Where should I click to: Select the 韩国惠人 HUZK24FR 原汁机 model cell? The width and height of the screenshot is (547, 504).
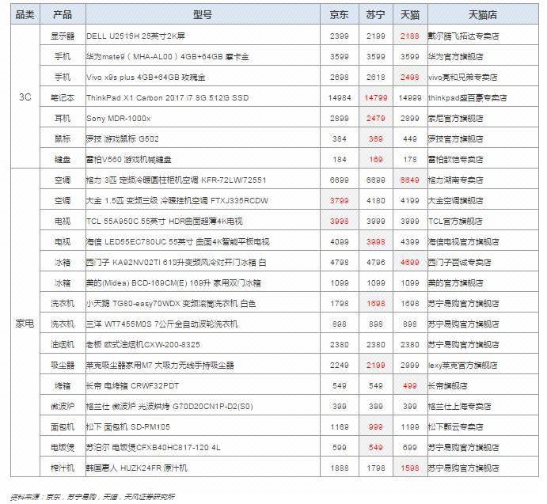(203, 468)
